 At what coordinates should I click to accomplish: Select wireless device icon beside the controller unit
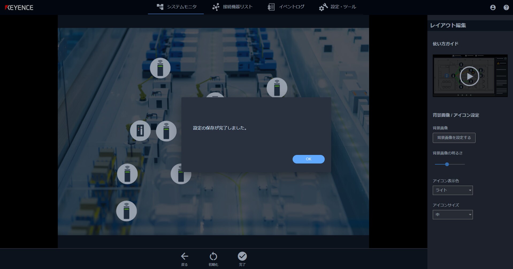[x=166, y=131]
